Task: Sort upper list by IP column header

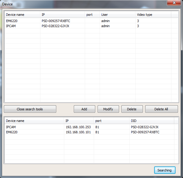Action: (x=62, y=15)
